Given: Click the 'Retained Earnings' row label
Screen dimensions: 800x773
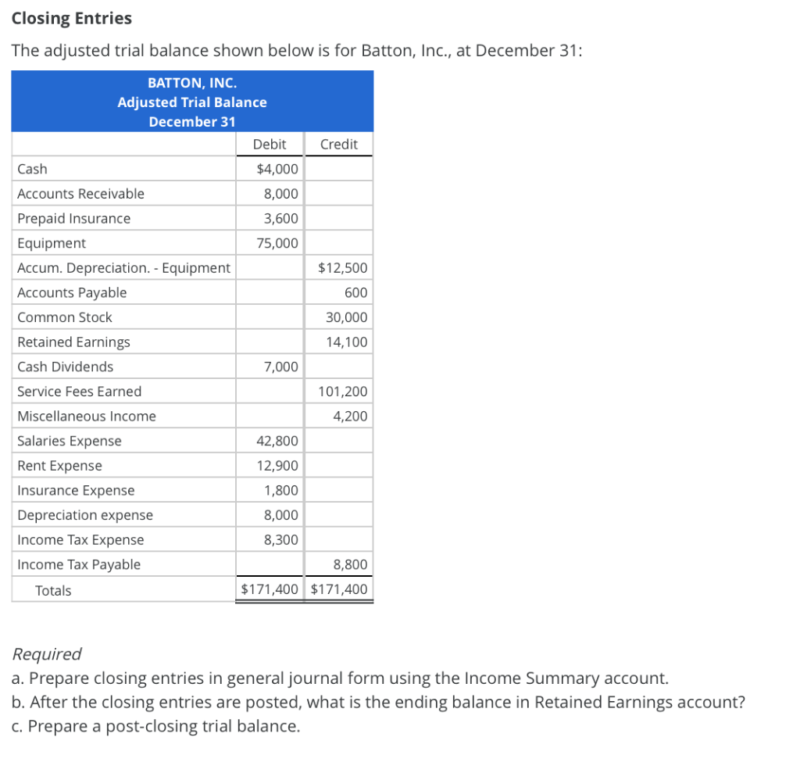Looking at the screenshot, I should coord(73,342).
